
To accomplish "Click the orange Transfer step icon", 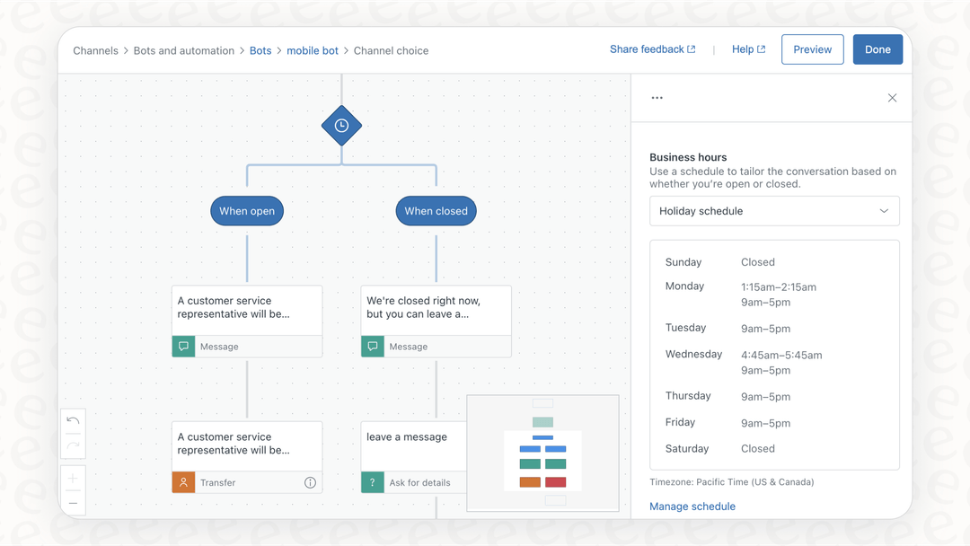I will pyautogui.click(x=183, y=482).
